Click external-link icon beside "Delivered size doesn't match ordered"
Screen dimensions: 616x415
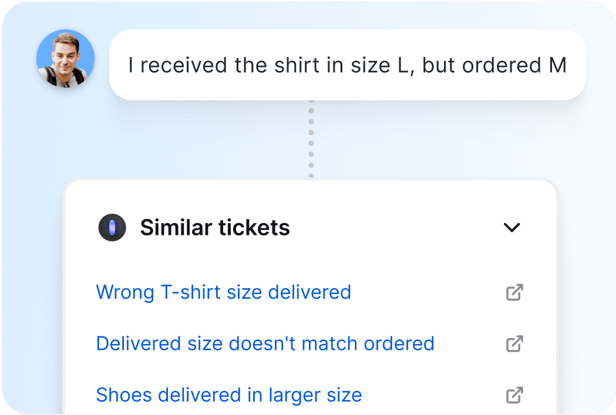(514, 343)
